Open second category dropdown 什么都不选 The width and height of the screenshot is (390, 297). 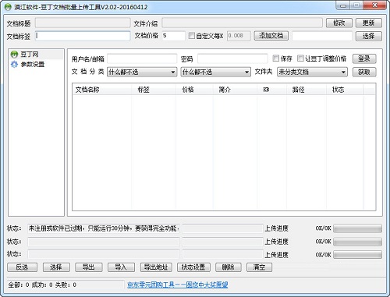pos(215,72)
